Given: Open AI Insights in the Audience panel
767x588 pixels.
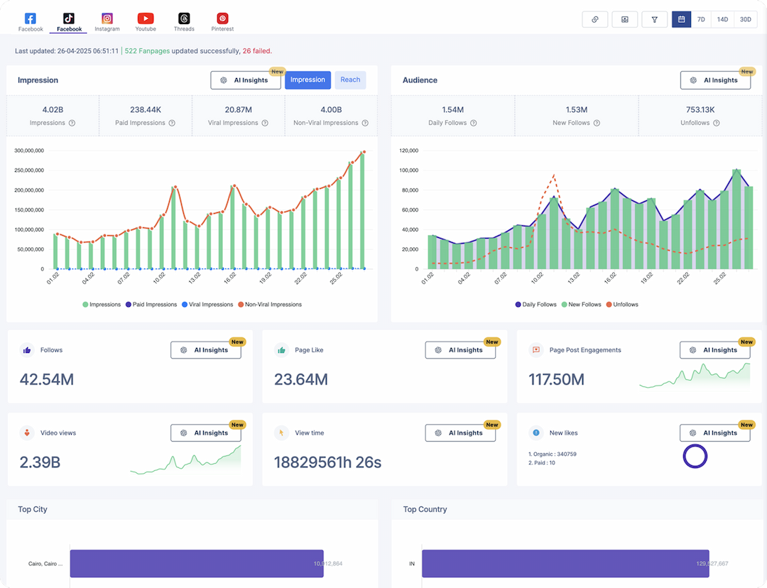Looking at the screenshot, I should (x=715, y=80).
